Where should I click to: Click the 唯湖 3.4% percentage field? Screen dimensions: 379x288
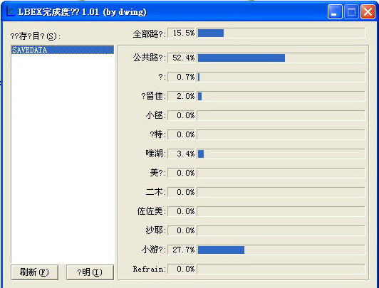[x=181, y=154]
